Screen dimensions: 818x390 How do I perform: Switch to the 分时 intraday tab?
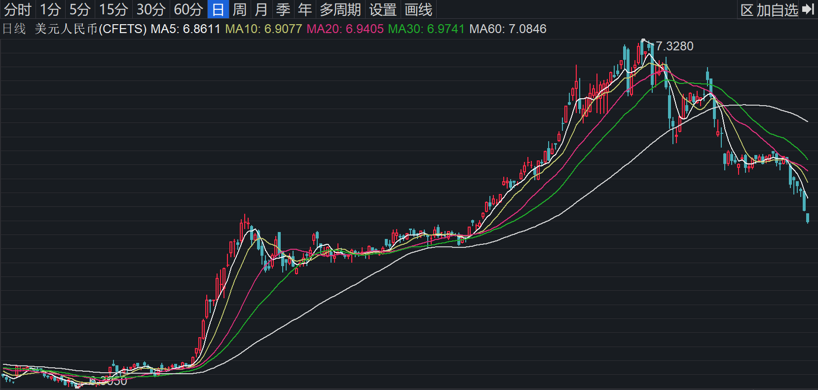pos(18,9)
